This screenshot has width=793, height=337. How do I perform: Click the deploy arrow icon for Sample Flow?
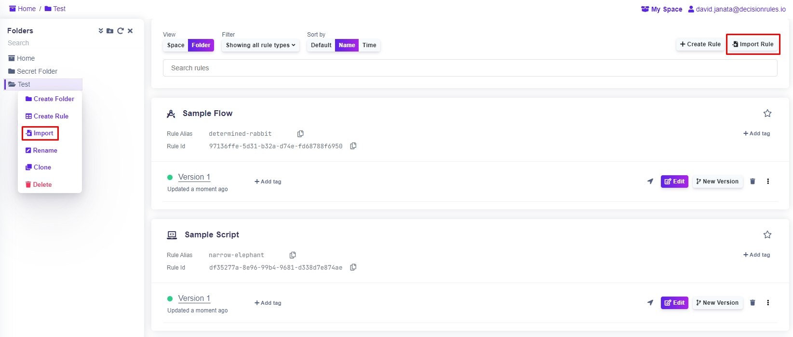[650, 181]
